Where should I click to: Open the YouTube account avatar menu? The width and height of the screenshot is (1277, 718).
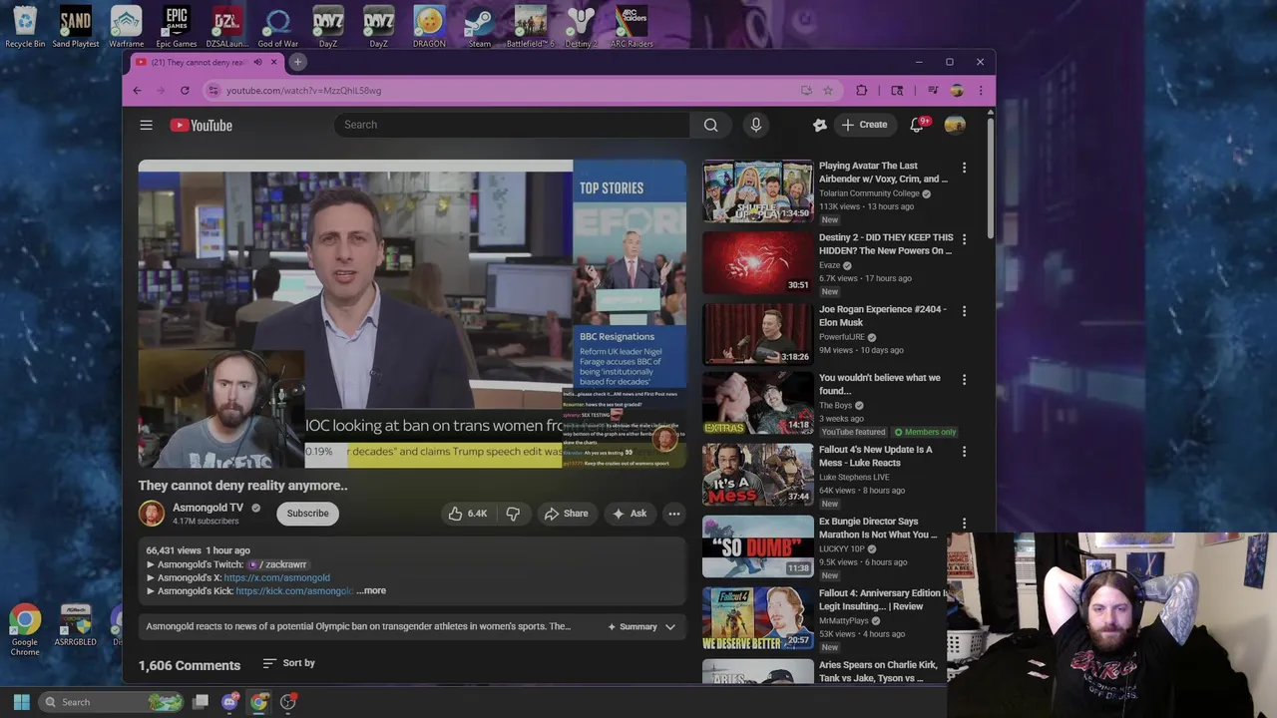point(955,125)
